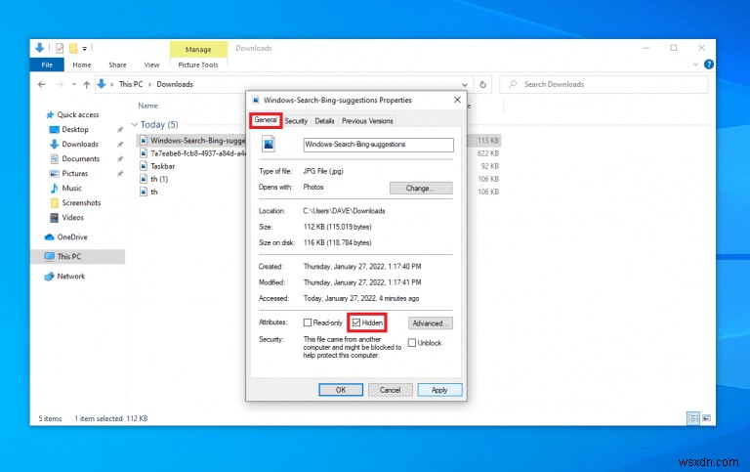Viewport: 750px width, 472px height.
Task: Open the Home ribbon tab
Action: point(82,64)
